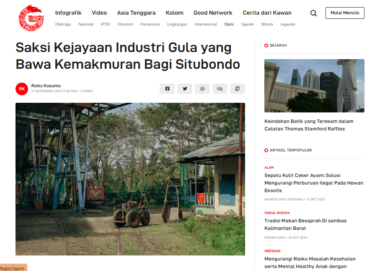Click the red Garuda site logo
The image size is (380, 271).
pyautogui.click(x=31, y=18)
